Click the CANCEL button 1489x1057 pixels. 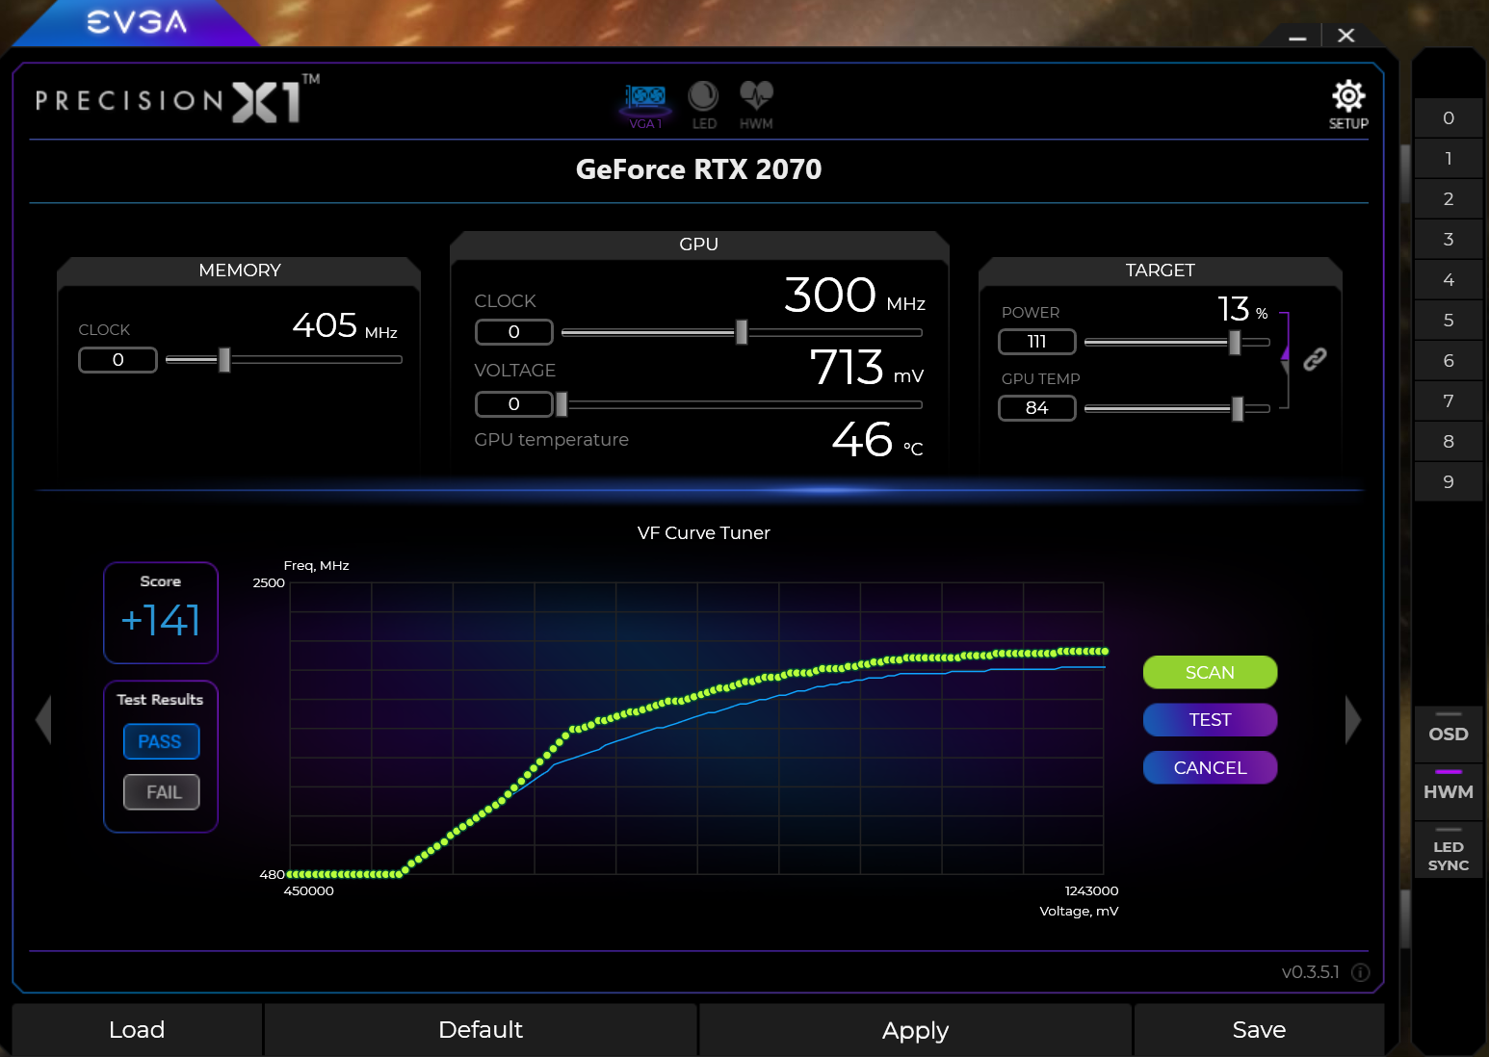pos(1210,767)
